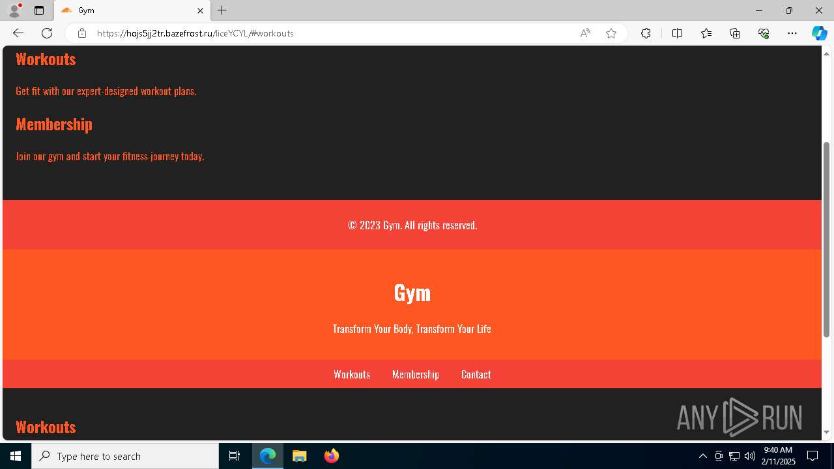Click 'Transform Your Body, Transform Your Life' tagline
Viewport: 834px width, 469px height.
(x=412, y=329)
